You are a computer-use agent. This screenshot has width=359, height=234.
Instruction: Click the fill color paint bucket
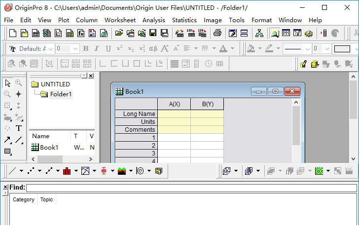click(251, 48)
